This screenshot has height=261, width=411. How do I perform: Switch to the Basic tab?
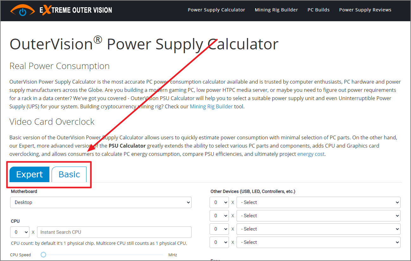point(69,174)
